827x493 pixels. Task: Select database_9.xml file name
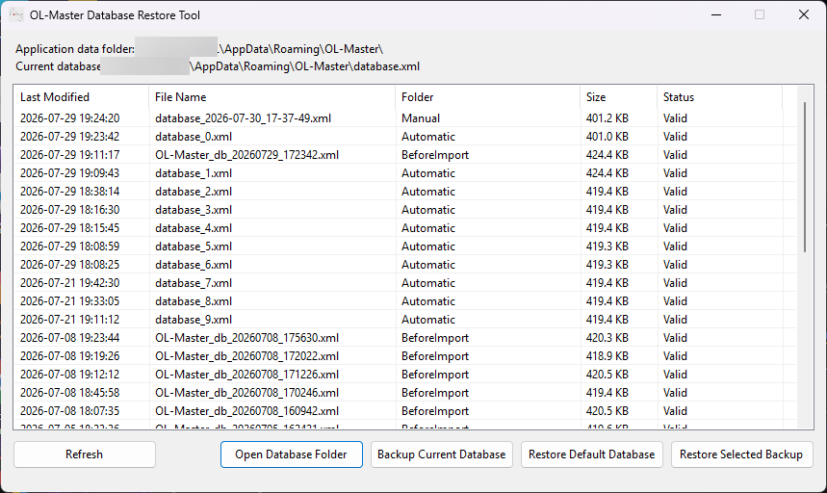194,320
